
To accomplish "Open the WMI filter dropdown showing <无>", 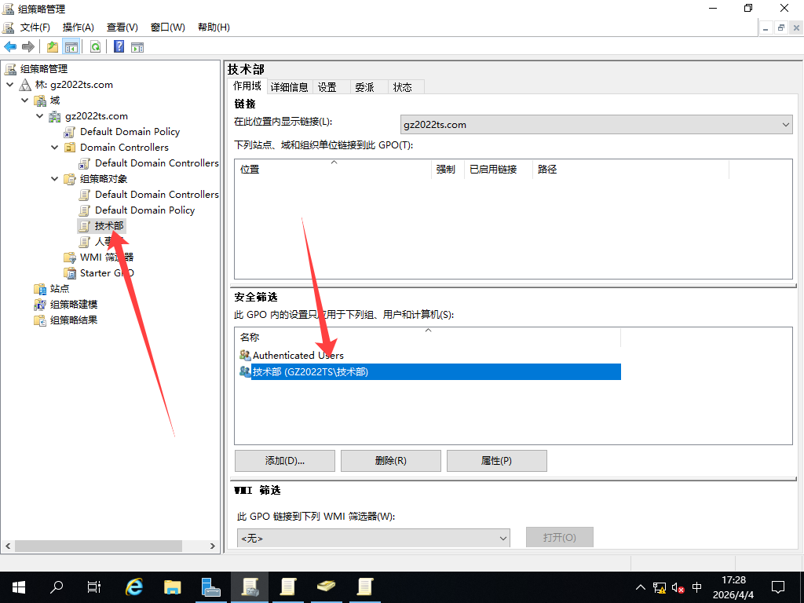I will tap(503, 538).
